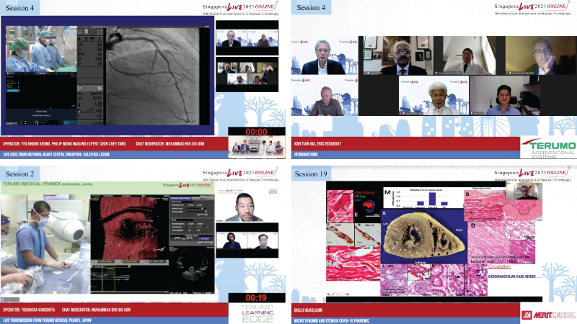Select Session 4 label above the panelist grid

point(311,8)
